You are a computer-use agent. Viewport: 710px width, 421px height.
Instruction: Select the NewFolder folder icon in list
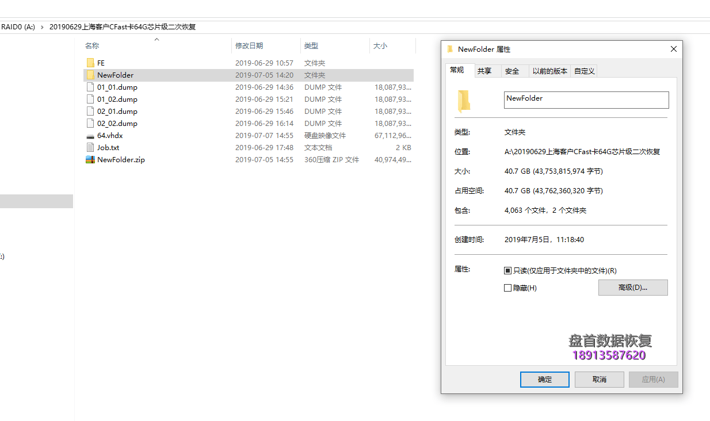[90, 75]
